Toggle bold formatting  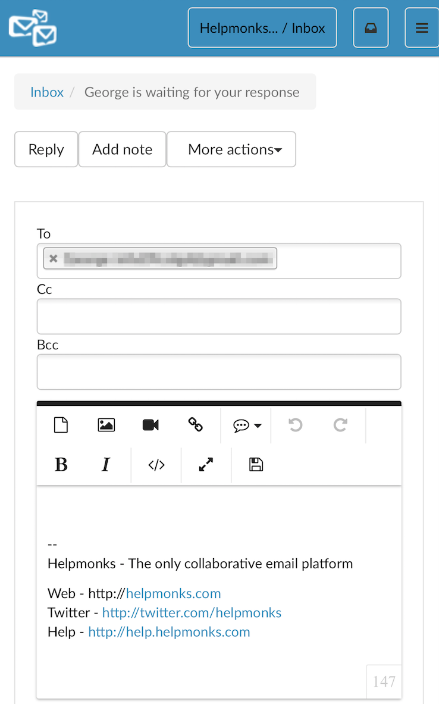coord(61,465)
